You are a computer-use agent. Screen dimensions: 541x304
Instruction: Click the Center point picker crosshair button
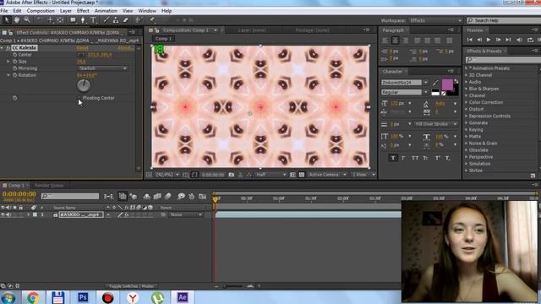coord(81,55)
